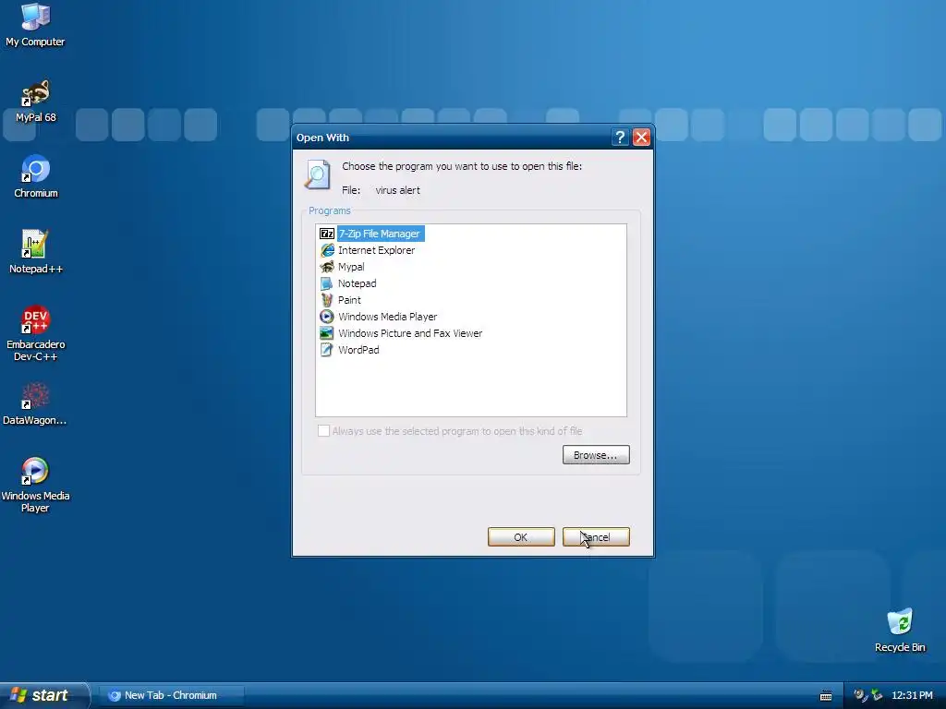Click the Windows Media Player icon in list
The height and width of the screenshot is (709, 946).
[x=327, y=317]
